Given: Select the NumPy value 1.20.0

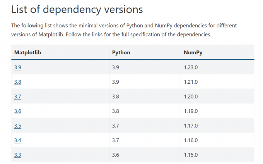Looking at the screenshot, I should click(191, 97).
